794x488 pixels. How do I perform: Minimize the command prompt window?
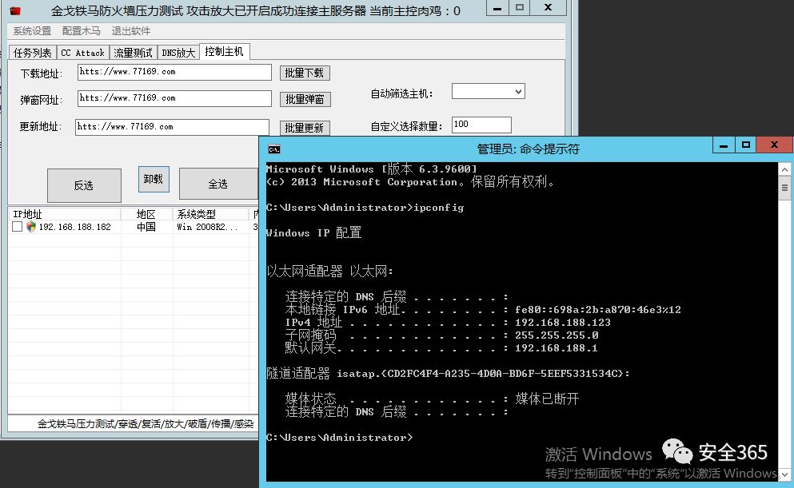point(724,145)
